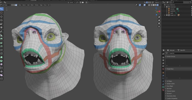
Task: Select the Move tool
Action: tap(2, 17)
